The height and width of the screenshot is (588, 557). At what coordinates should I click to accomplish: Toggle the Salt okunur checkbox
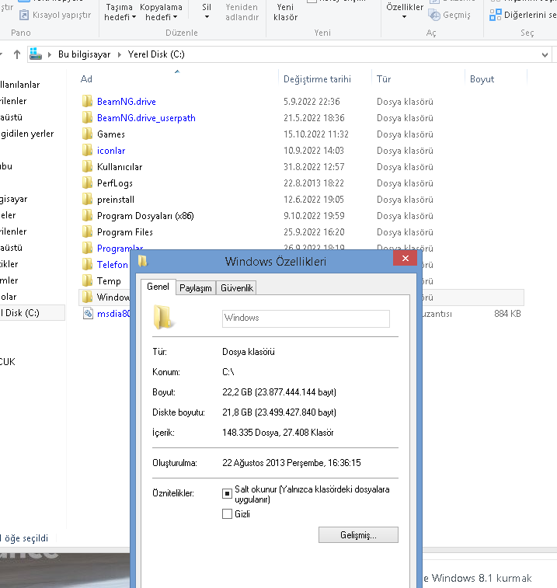click(227, 493)
